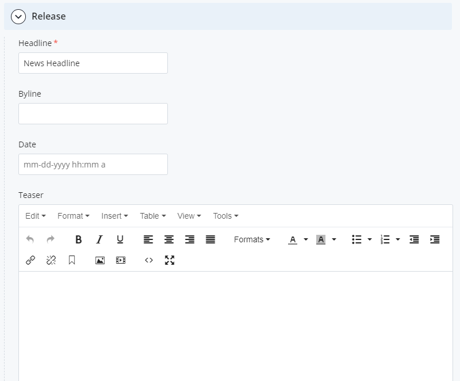Open the Formats dropdown

252,239
